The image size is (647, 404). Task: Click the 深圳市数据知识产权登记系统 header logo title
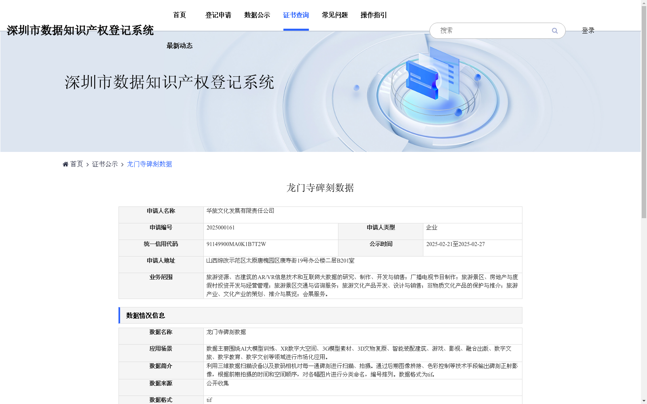click(80, 30)
